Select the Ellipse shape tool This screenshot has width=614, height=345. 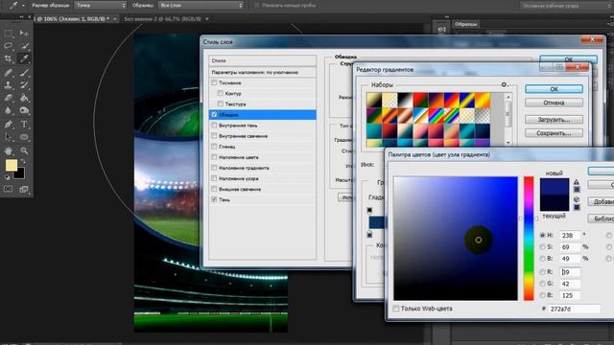click(x=24, y=137)
